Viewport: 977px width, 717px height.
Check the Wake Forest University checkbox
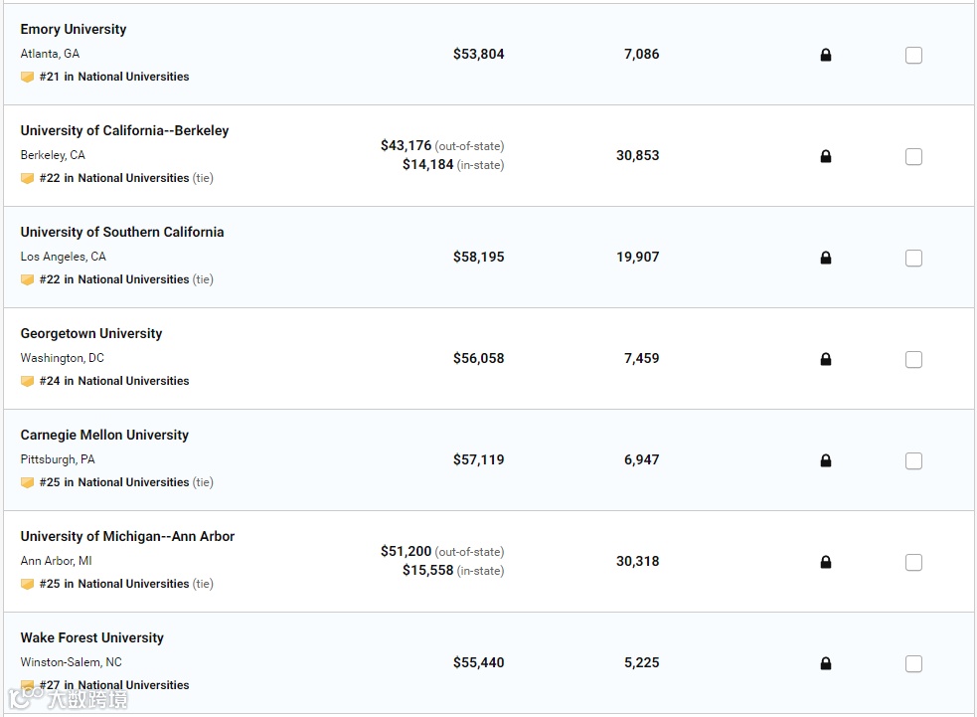(913, 664)
